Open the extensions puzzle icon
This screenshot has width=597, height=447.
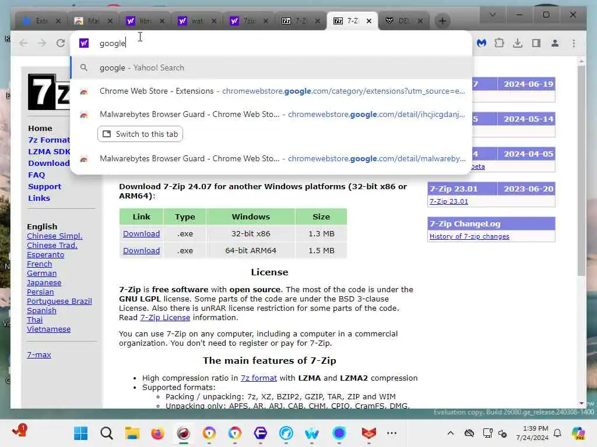point(499,43)
